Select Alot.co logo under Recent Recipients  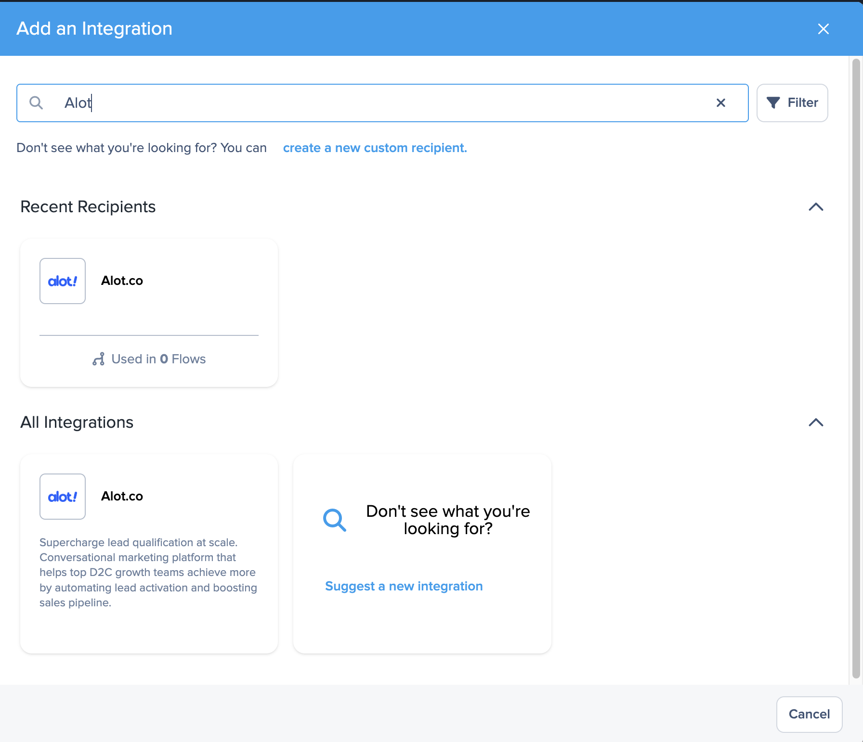(63, 281)
